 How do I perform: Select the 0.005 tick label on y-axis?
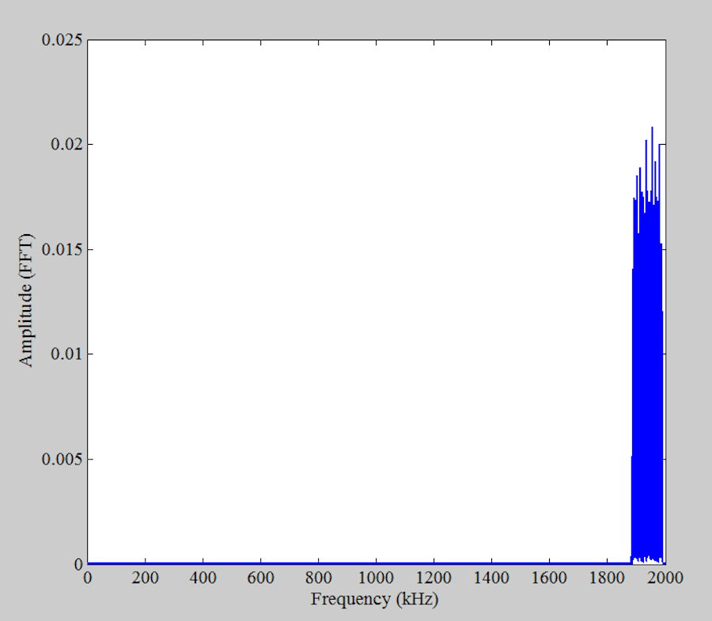(63, 460)
